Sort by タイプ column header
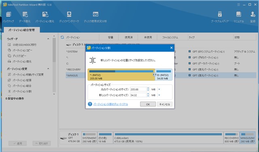Viewport: 259px width, 152px height. pyautogui.click(x=191, y=37)
